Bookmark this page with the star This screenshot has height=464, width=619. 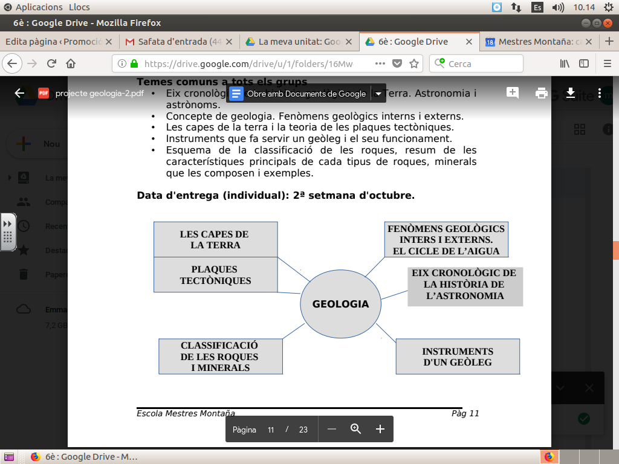[x=414, y=63]
